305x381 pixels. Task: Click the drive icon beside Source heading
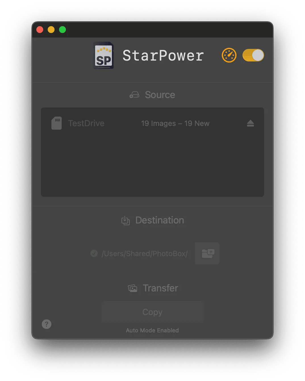point(134,95)
